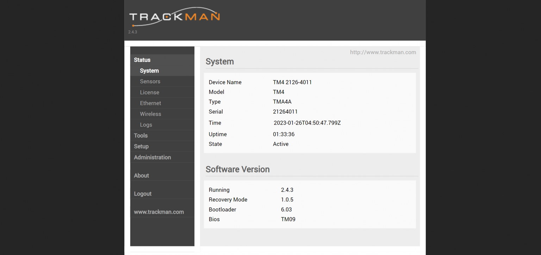
Task: Expand the Status menu section
Action: pyautogui.click(x=142, y=60)
